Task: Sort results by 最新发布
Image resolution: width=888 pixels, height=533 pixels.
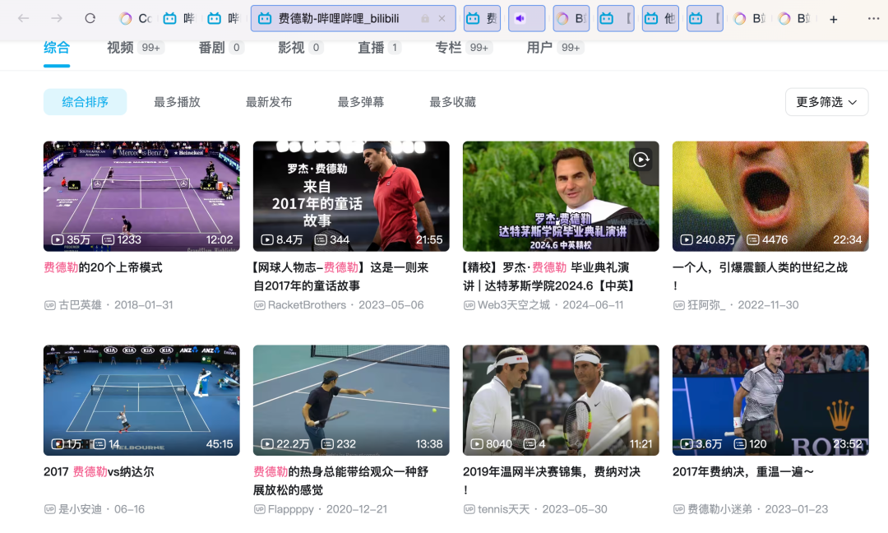Action: click(269, 102)
